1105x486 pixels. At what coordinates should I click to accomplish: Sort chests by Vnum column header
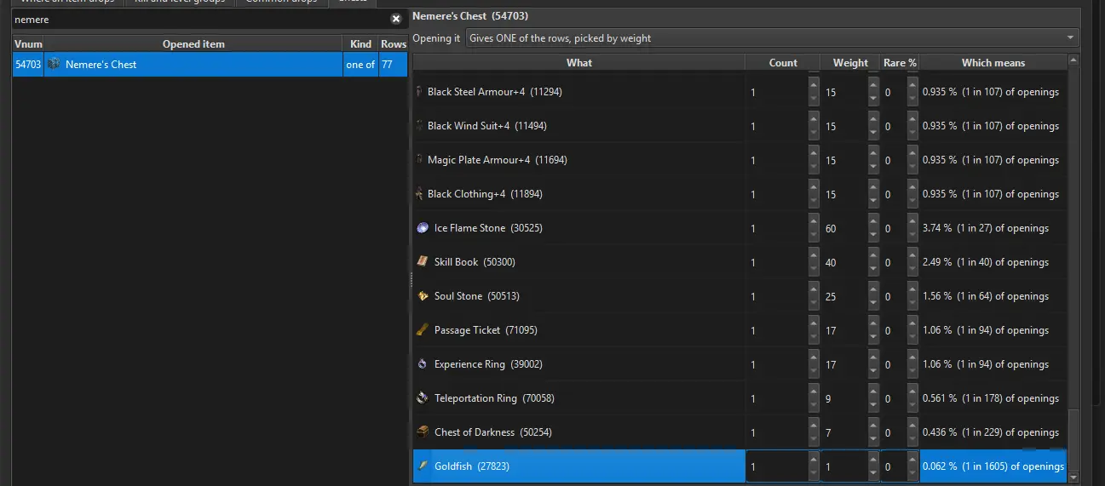(x=28, y=43)
